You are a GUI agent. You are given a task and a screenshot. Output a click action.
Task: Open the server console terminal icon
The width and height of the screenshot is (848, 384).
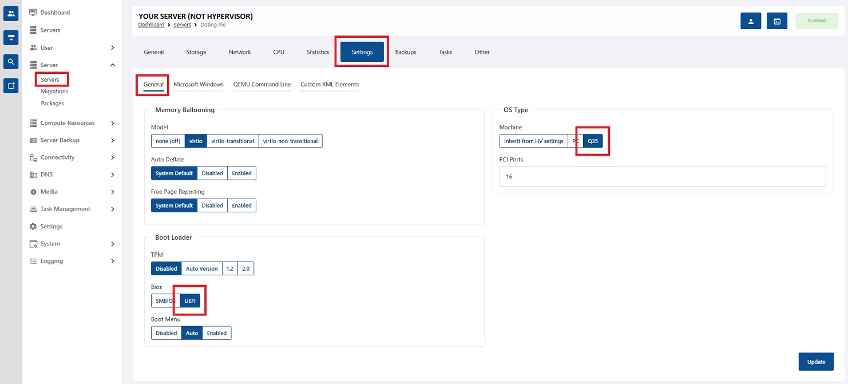777,21
